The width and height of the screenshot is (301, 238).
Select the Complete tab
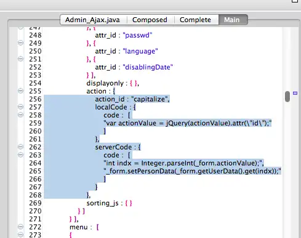pyautogui.click(x=195, y=20)
